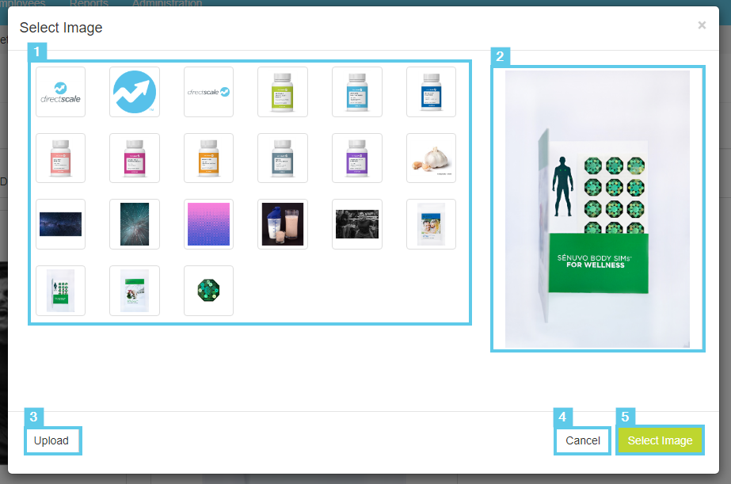
Task: Choose the black and white gym photo
Action: [356, 224]
